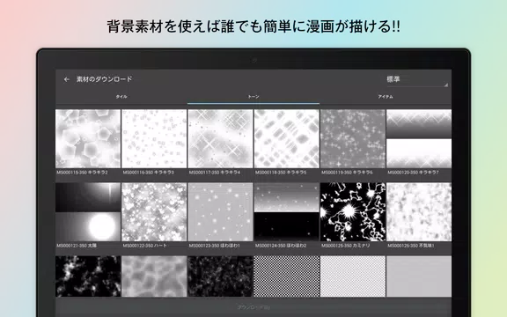Viewport: 507px width, 317px height.
Task: Click the label MS000121-350 太陽
Action: coord(77,246)
